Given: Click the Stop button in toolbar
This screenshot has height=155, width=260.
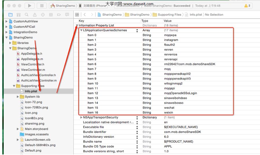Looking at the screenshot, I should click(42, 5).
